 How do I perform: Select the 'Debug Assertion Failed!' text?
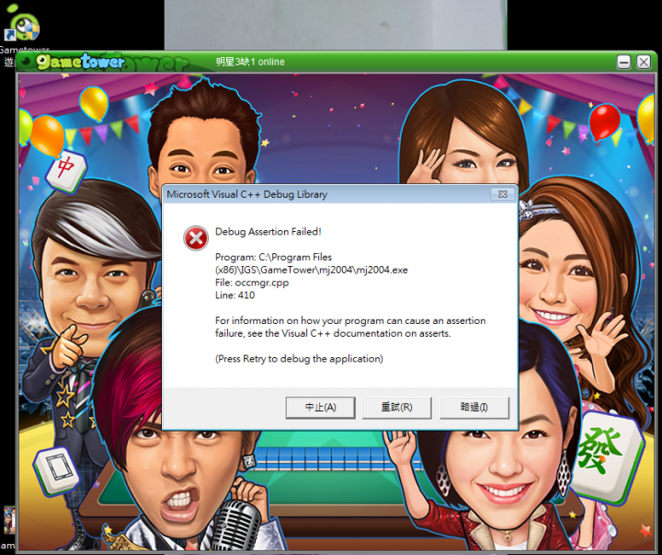[268, 232]
